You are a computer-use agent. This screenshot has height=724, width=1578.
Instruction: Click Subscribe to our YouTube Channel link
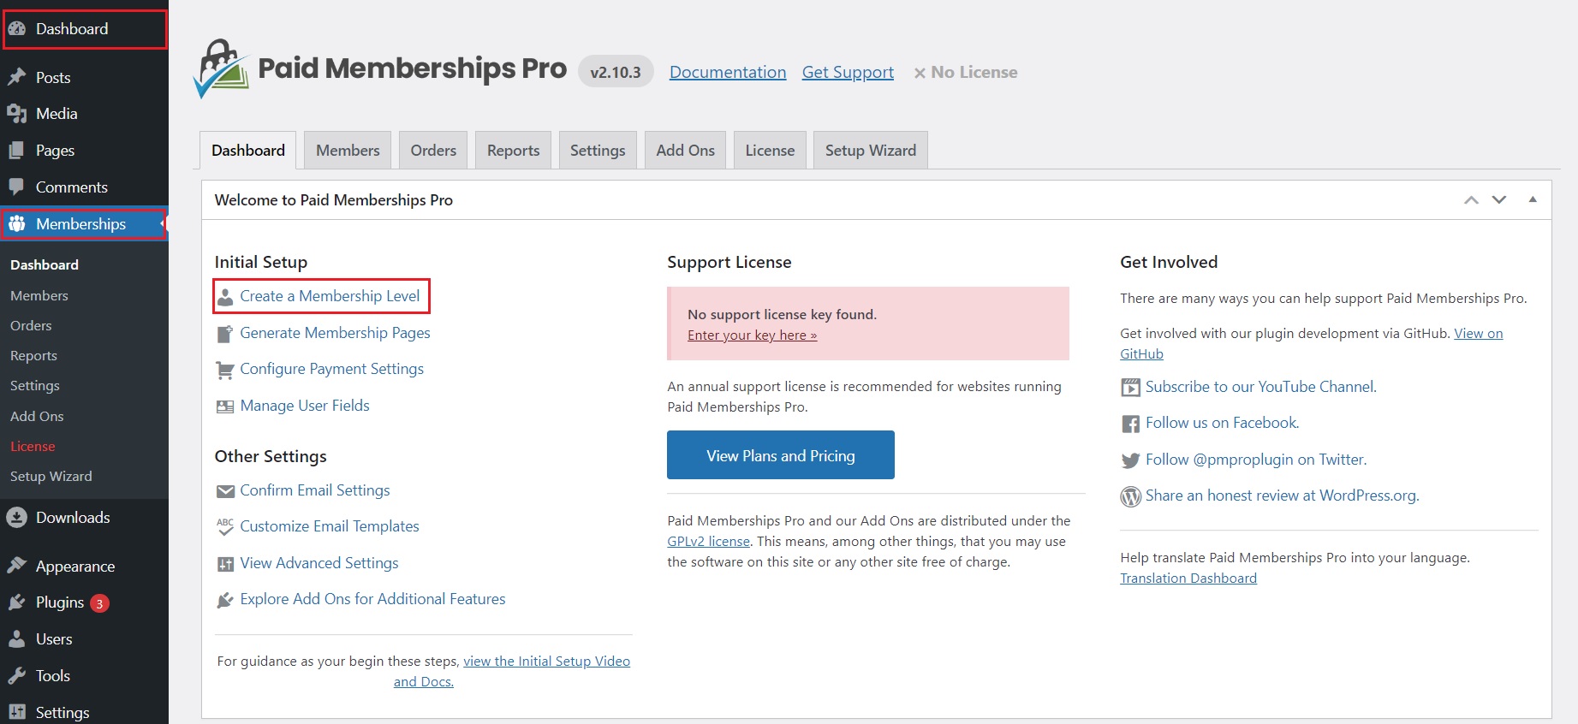(x=1261, y=386)
